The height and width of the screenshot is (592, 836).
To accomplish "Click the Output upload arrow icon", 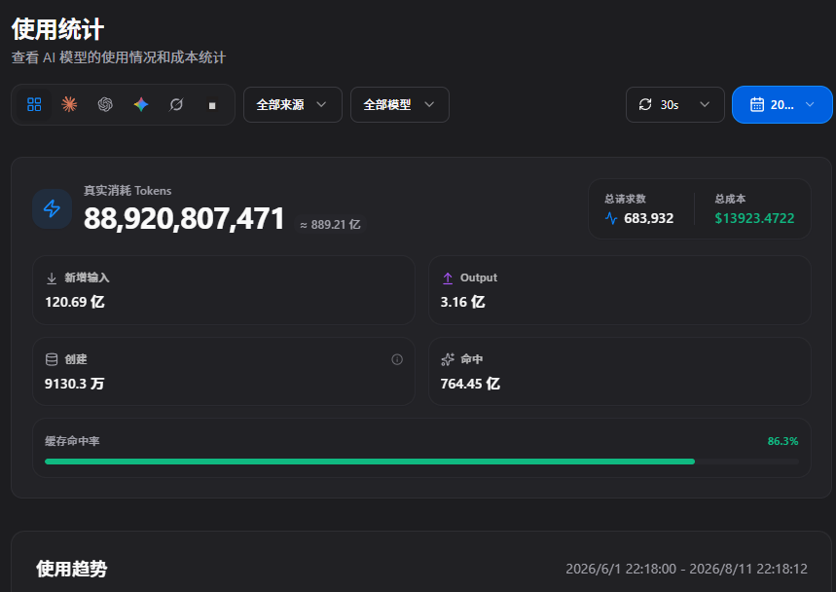I will [x=448, y=277].
